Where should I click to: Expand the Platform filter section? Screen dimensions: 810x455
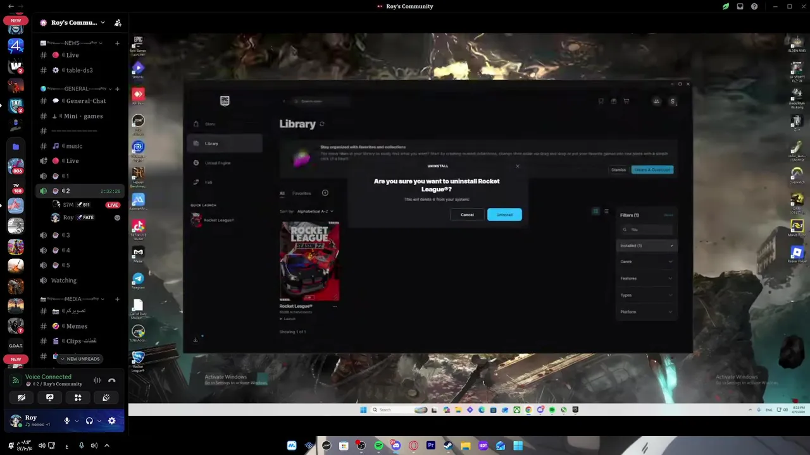click(646, 312)
